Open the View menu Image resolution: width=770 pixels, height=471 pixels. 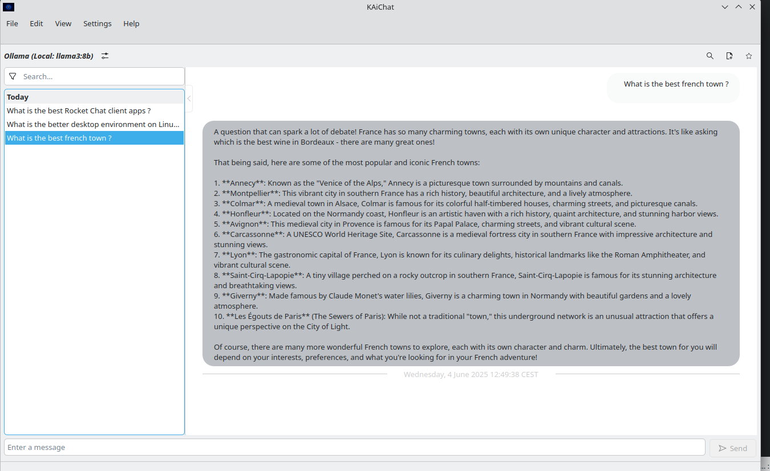[x=63, y=23]
